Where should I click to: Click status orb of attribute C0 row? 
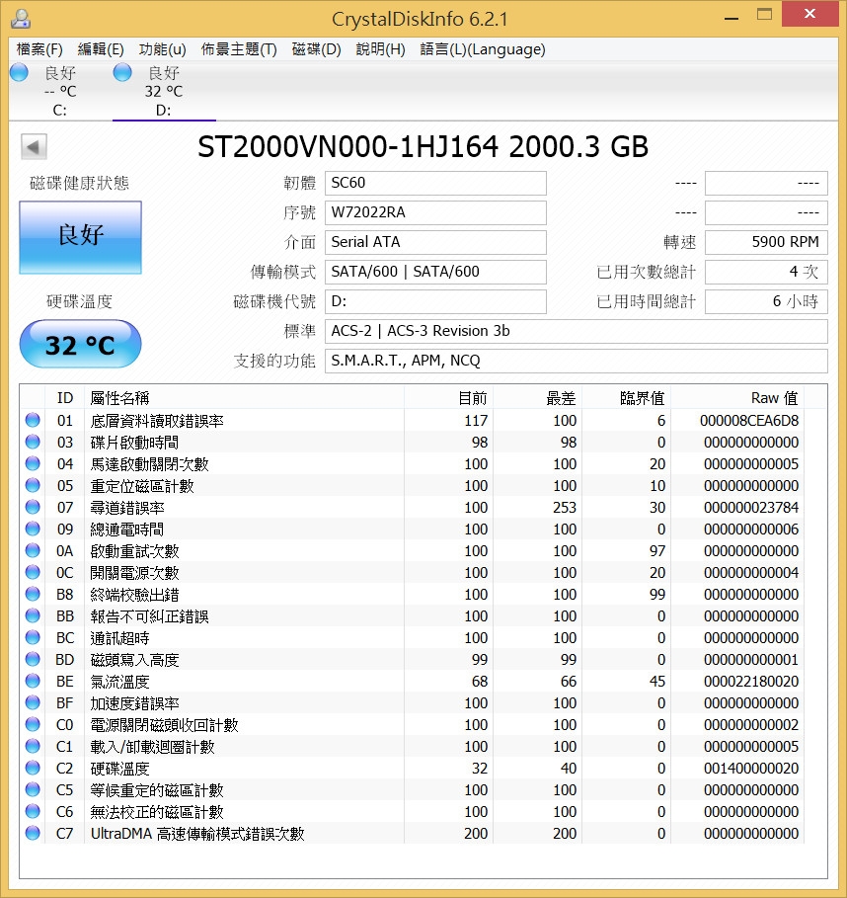click(x=33, y=725)
